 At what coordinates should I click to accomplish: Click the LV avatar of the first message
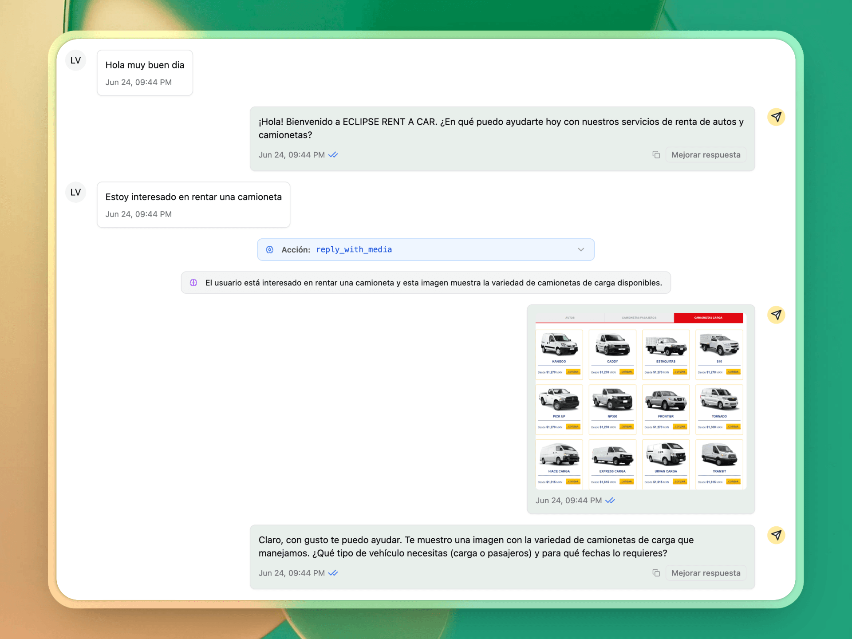pyautogui.click(x=75, y=60)
